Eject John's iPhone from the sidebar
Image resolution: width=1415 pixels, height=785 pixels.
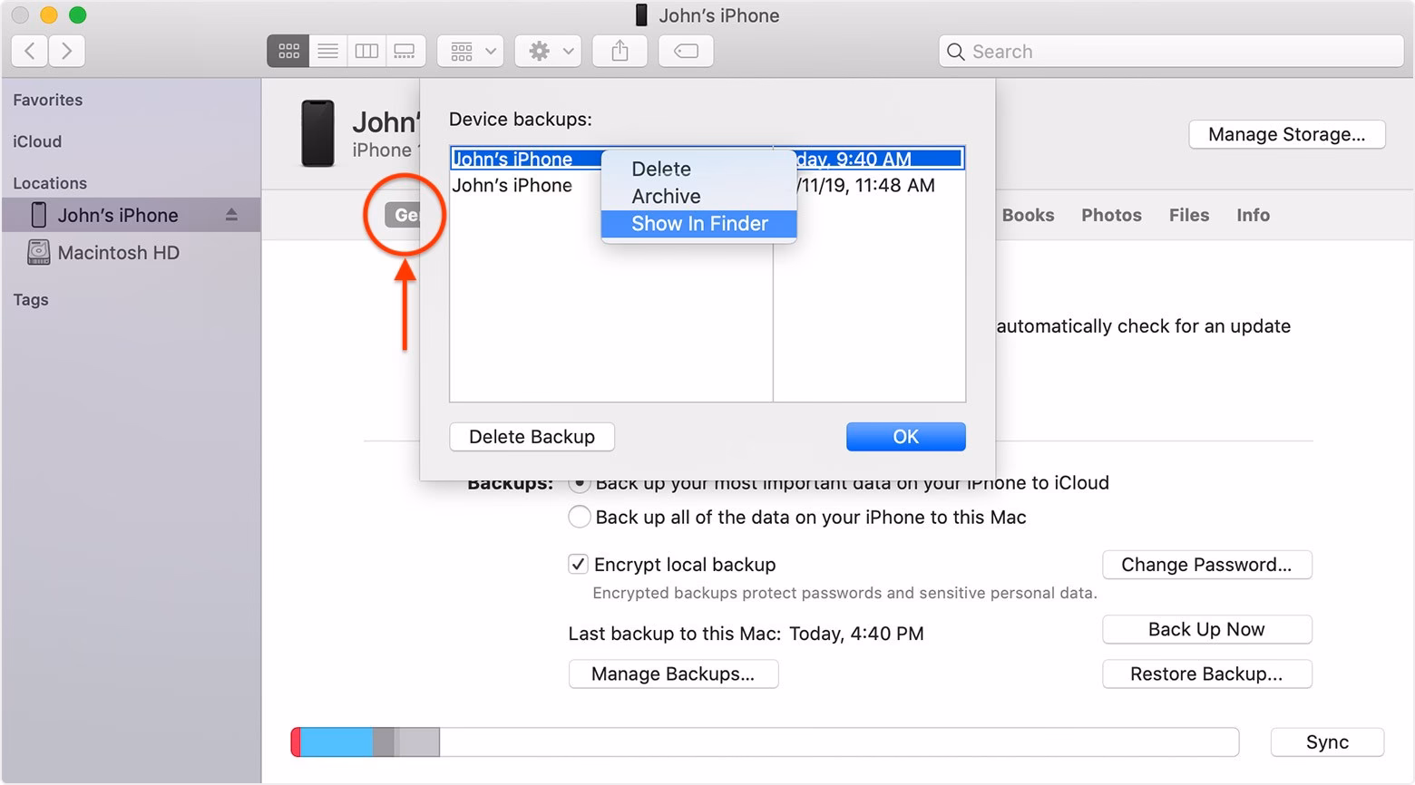coord(232,215)
